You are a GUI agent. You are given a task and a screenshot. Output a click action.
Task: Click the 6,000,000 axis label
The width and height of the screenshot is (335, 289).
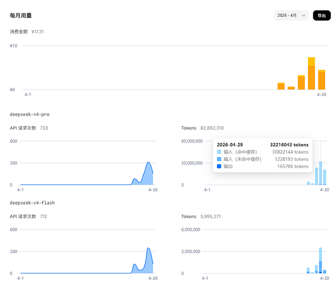(191, 229)
